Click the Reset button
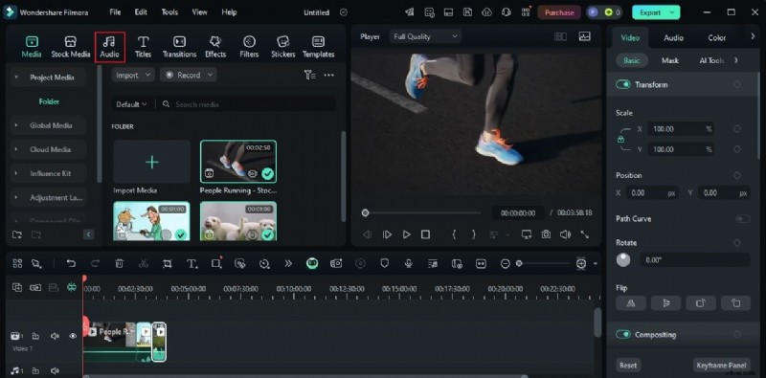766x378 pixels. [628, 366]
